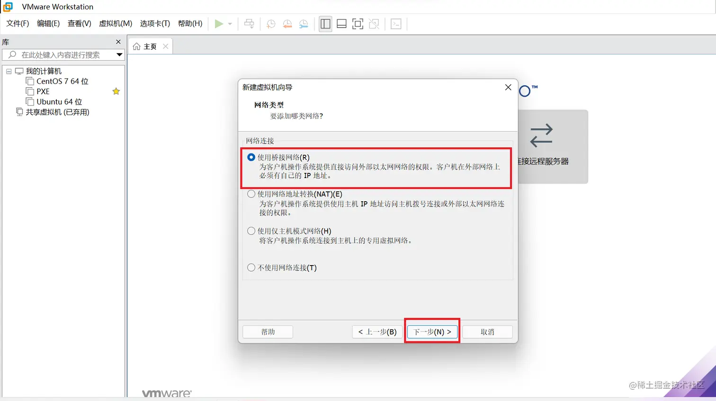Click the take snapshot toolbar icon

pos(271,24)
